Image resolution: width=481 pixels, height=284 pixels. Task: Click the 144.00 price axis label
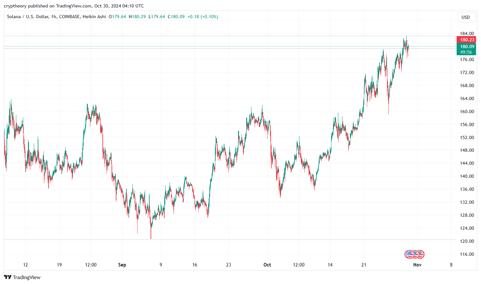click(467, 163)
